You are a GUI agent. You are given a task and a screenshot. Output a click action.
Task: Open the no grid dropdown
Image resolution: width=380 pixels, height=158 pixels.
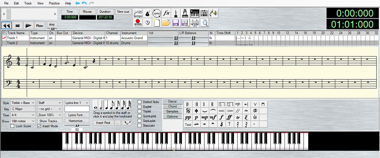[x=50, y=109]
